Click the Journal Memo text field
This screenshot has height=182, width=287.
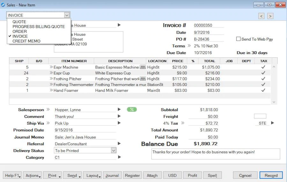pyautogui.click(x=85, y=137)
